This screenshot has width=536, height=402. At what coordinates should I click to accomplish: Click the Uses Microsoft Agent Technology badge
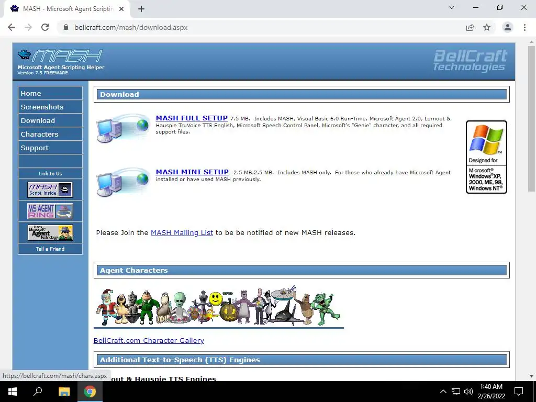[x=50, y=232]
